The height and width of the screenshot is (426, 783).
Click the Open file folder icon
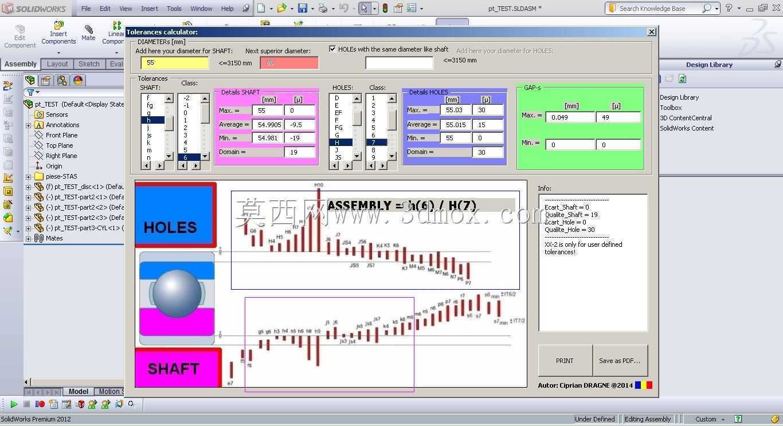pos(281,8)
